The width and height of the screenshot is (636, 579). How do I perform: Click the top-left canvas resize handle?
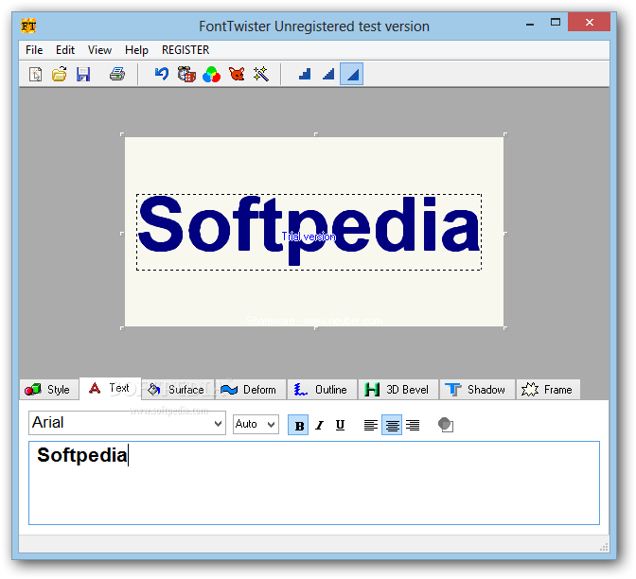point(122,134)
